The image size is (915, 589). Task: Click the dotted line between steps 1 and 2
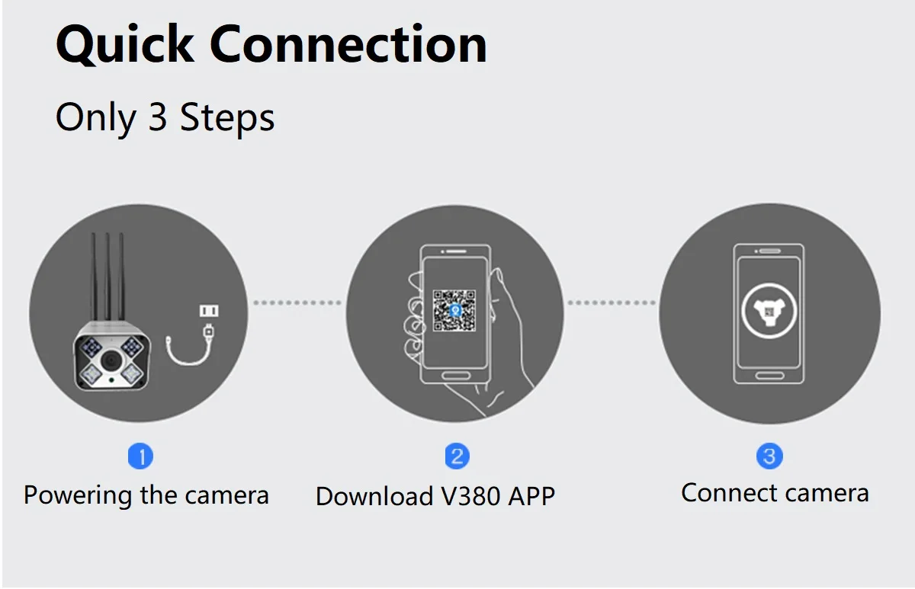pos(298,303)
